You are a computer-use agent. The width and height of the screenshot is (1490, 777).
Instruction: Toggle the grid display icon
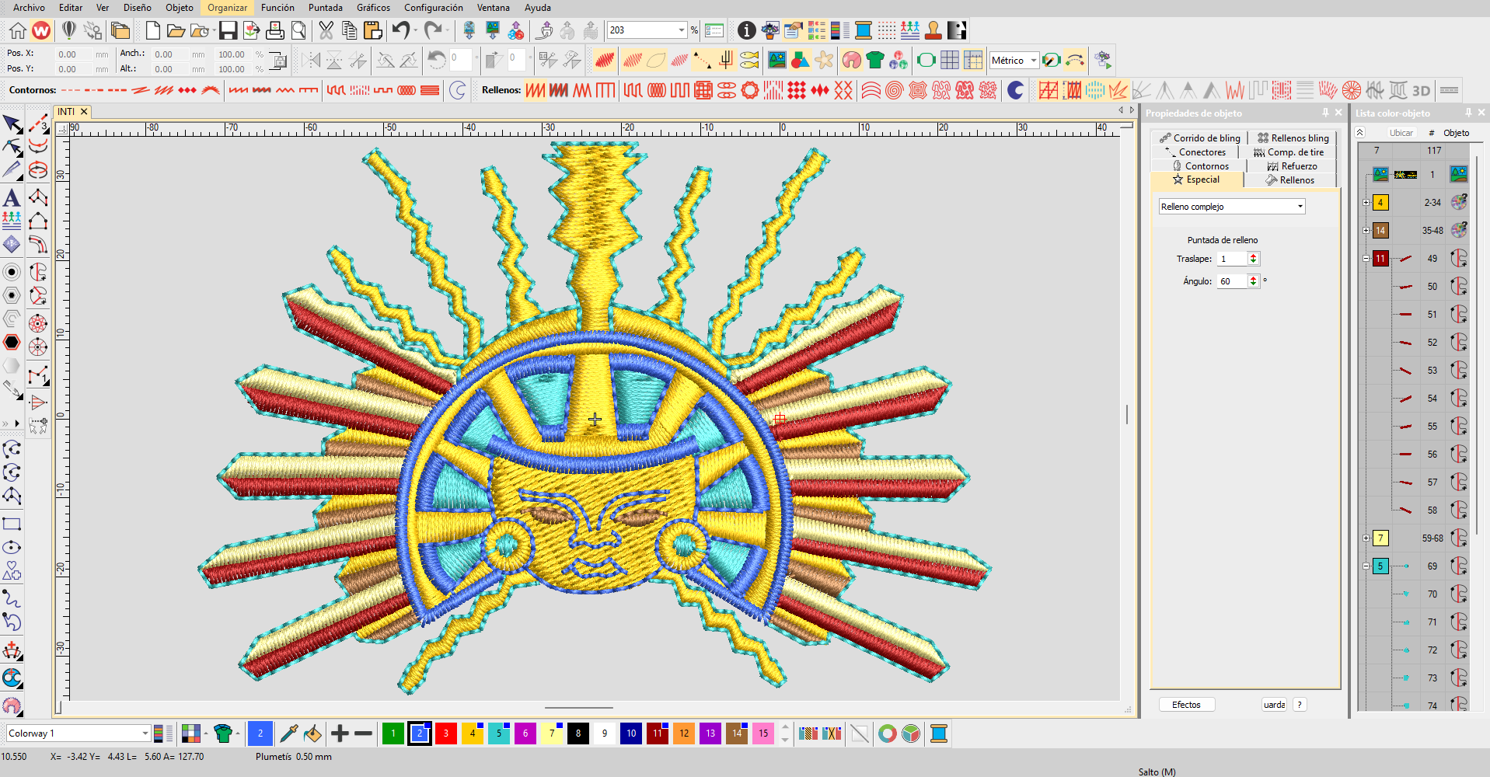point(949,61)
